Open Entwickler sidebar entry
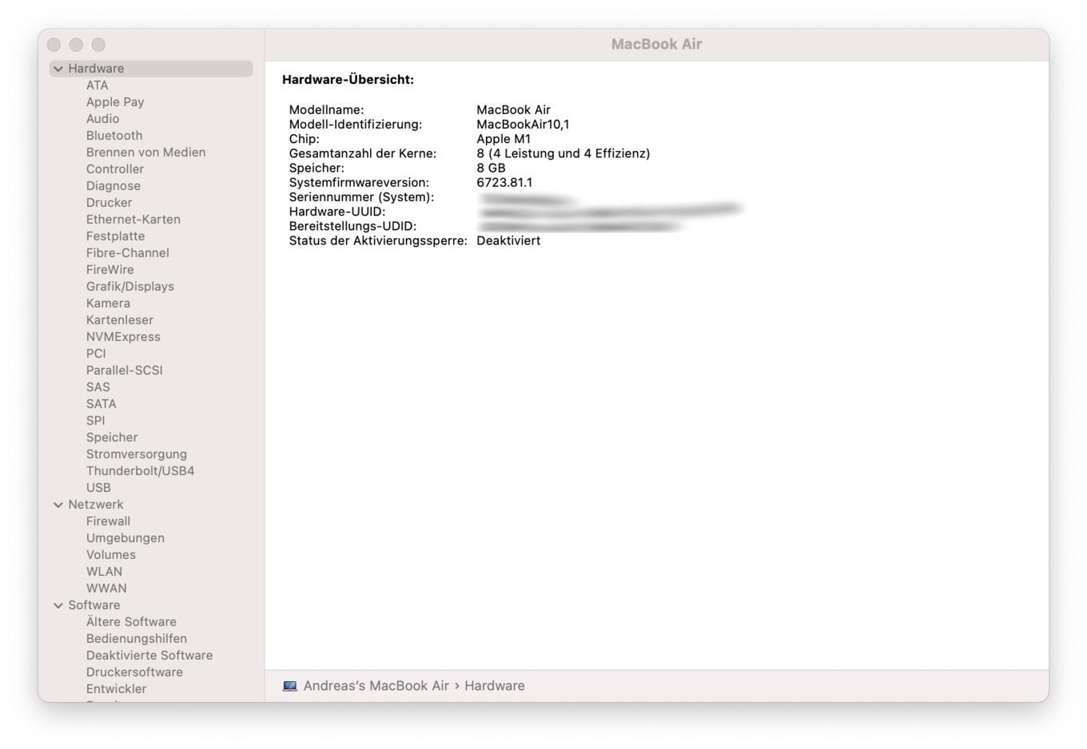Image resolution: width=1087 pixels, height=749 pixels. pos(117,689)
